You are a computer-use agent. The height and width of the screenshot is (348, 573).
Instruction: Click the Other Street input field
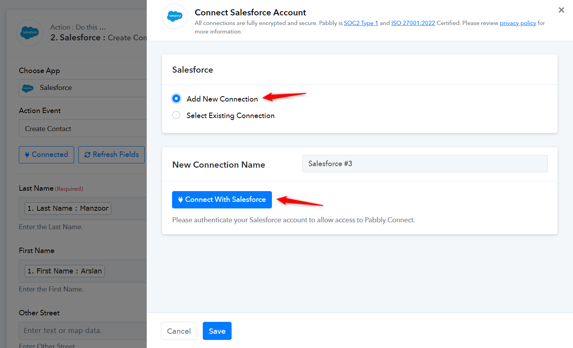click(x=83, y=331)
